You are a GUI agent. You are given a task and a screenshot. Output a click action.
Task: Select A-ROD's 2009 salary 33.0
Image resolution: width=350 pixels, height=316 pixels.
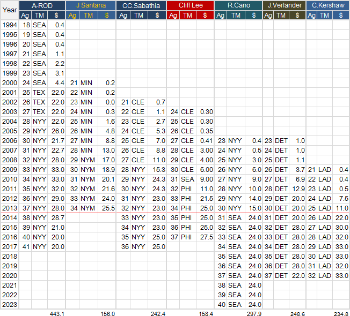[x=57, y=169]
